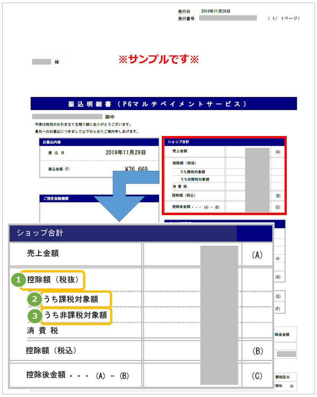The width and height of the screenshot is (317, 397).
Task: Click 控除額(税抜) in the small red-framed table
Action: pos(184,163)
